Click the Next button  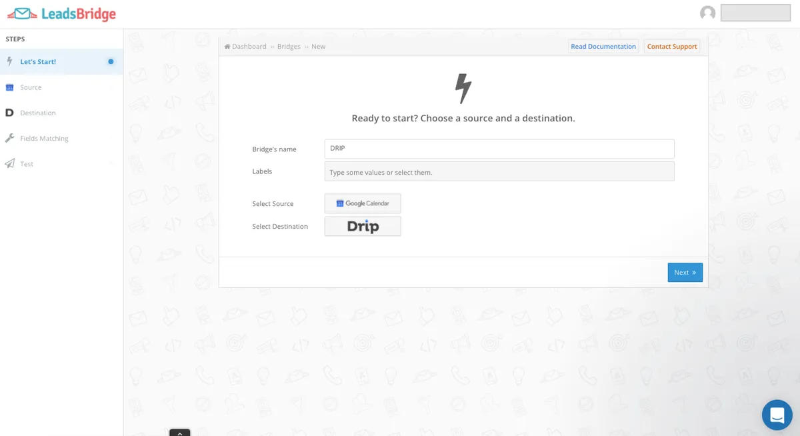[685, 273]
